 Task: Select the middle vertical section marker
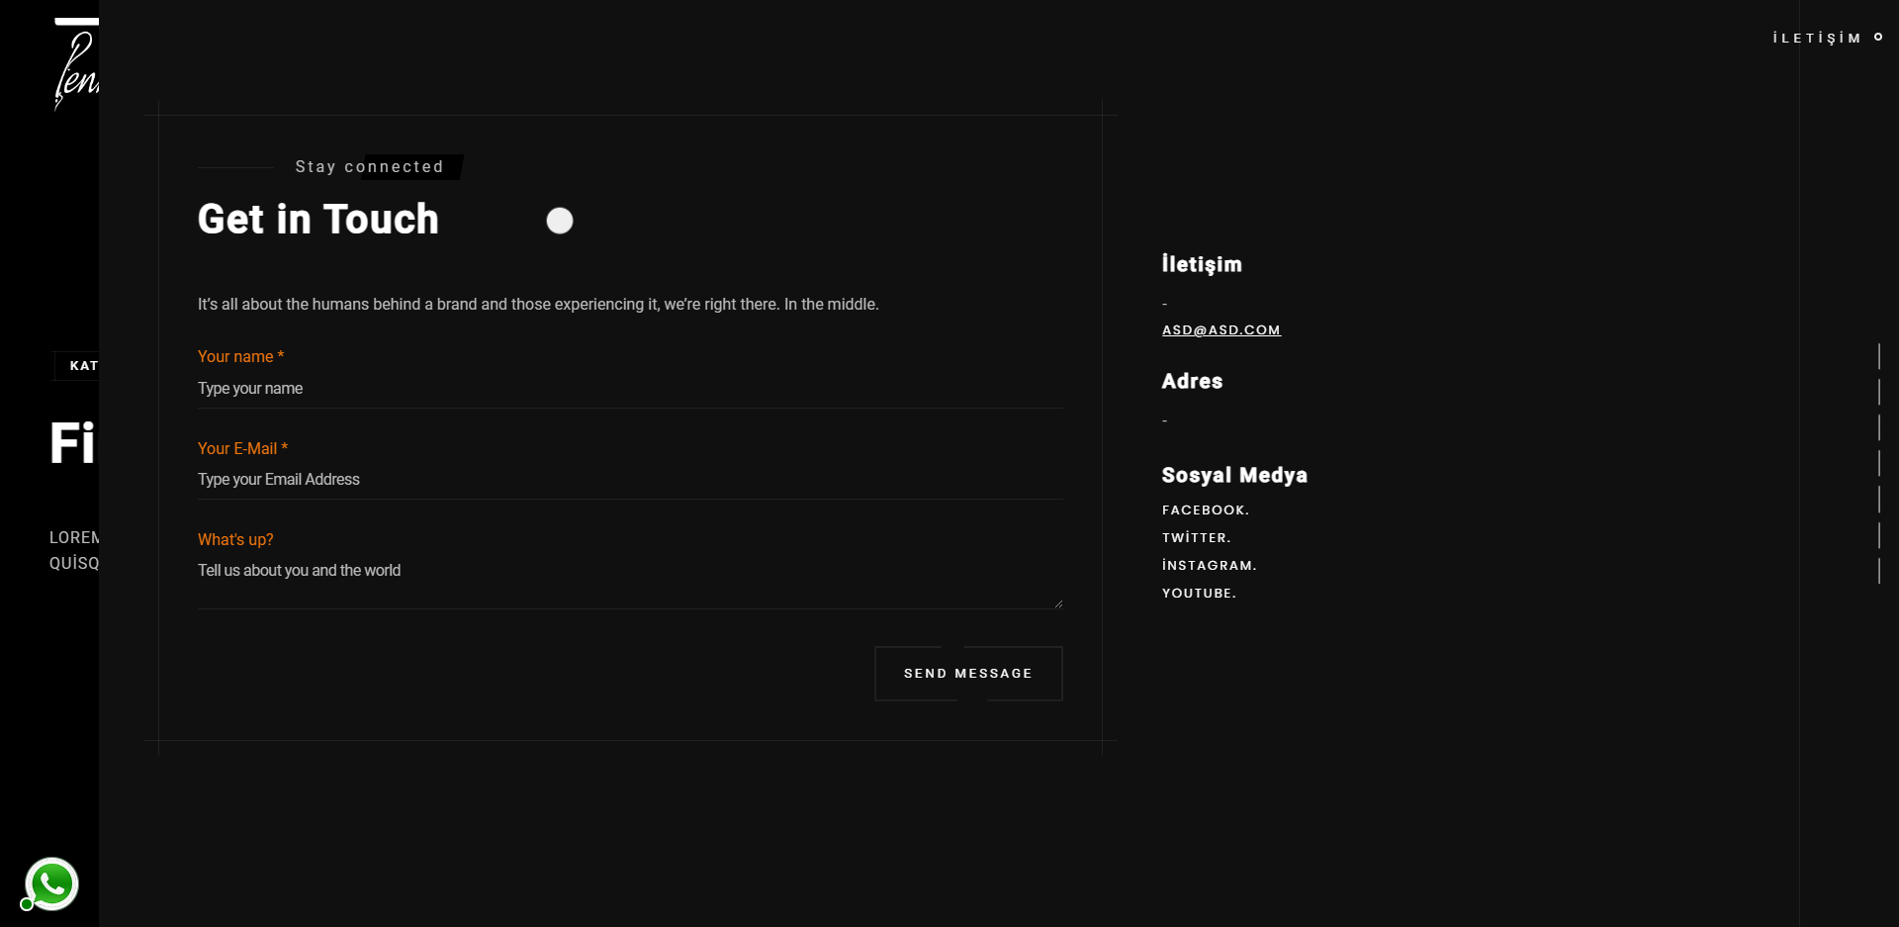(x=1878, y=463)
